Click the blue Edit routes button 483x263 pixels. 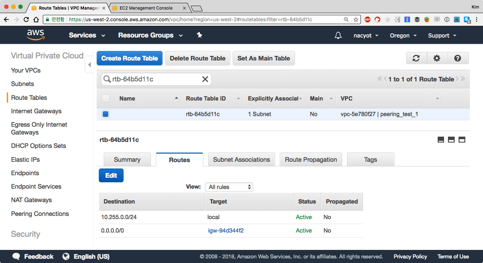pyautogui.click(x=111, y=176)
